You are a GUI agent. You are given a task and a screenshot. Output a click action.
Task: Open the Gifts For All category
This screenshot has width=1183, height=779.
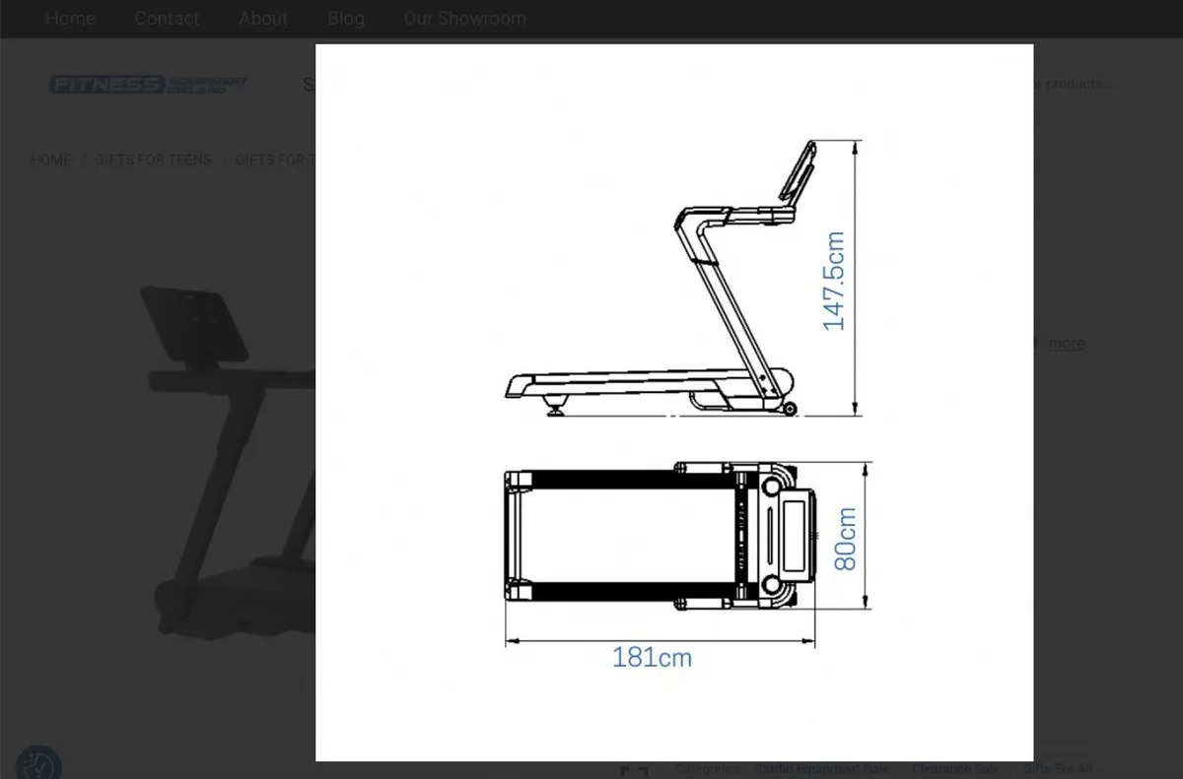(1059, 768)
